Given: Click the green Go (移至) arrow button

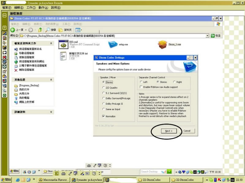Looking at the screenshot, I should click(x=213, y=36).
